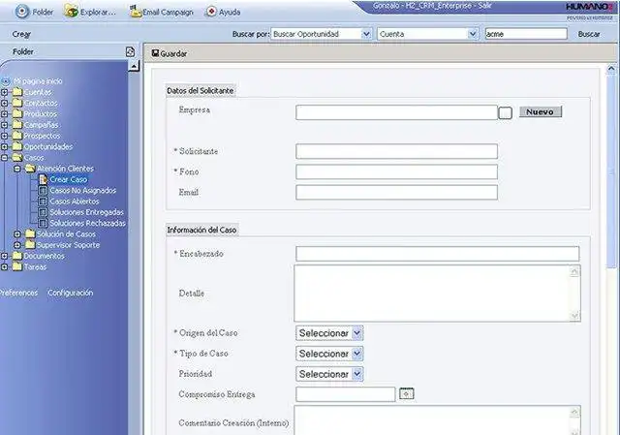Click the Compromiso Entrega date field
The height and width of the screenshot is (435, 620).
click(345, 394)
